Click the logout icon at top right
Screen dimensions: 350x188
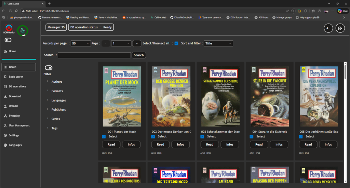(340, 28)
